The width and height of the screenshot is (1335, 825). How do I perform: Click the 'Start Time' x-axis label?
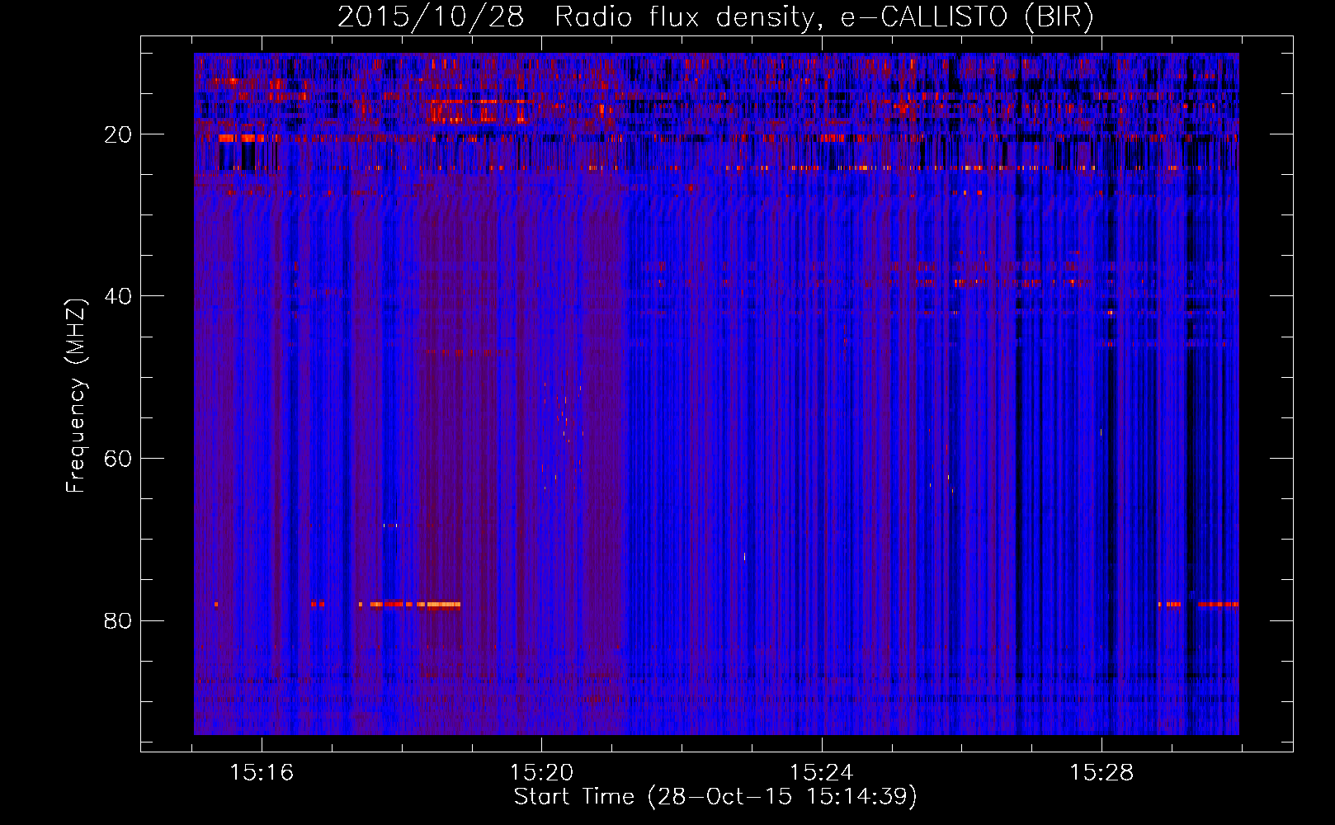click(715, 797)
